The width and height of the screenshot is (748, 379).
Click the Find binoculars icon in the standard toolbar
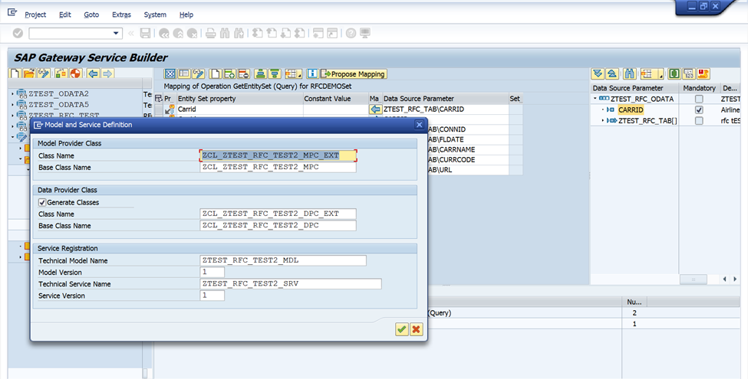(x=225, y=34)
